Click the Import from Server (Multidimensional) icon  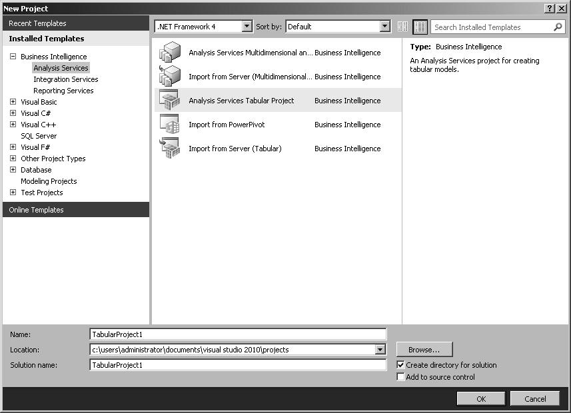pos(170,76)
